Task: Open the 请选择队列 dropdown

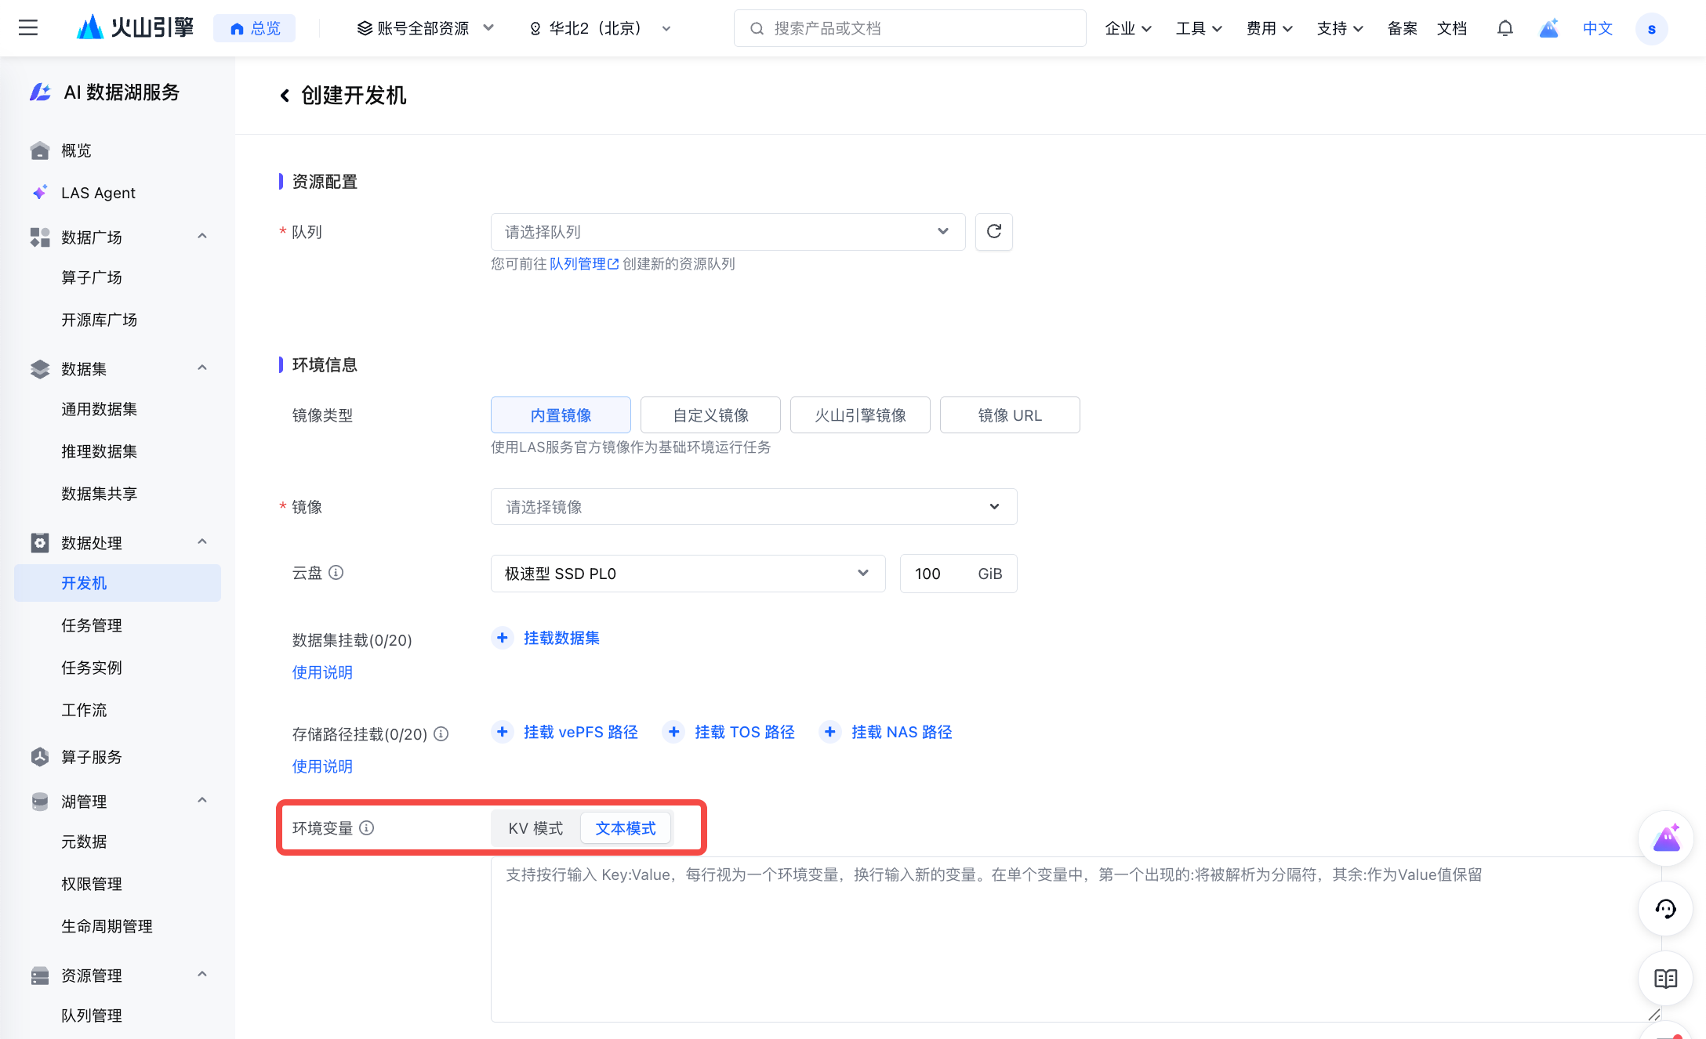Action: pos(727,232)
